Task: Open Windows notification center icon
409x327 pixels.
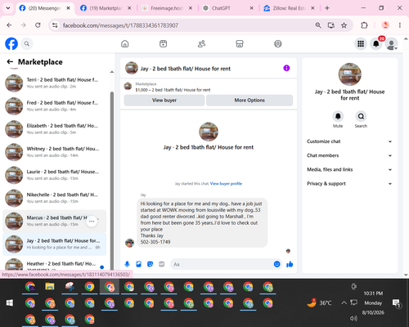Action: pyautogui.click(x=396, y=303)
